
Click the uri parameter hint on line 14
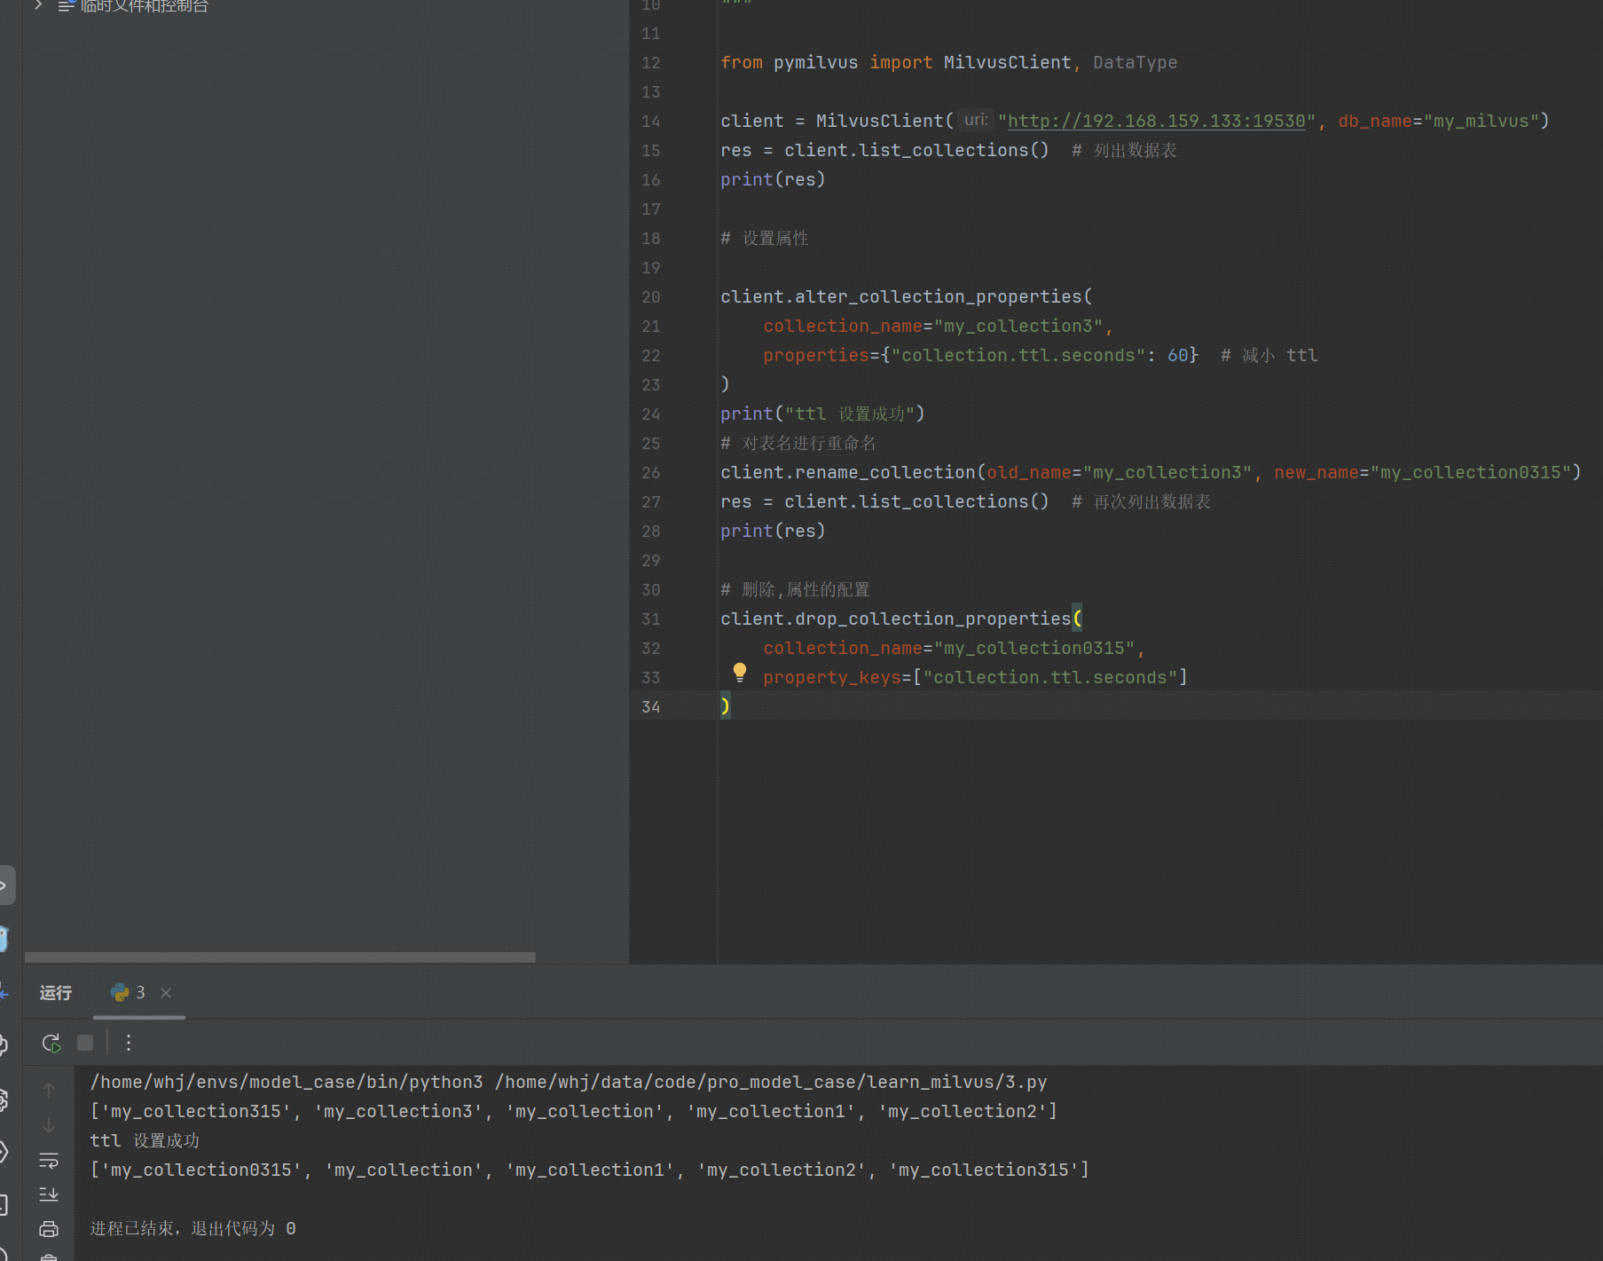[975, 121]
